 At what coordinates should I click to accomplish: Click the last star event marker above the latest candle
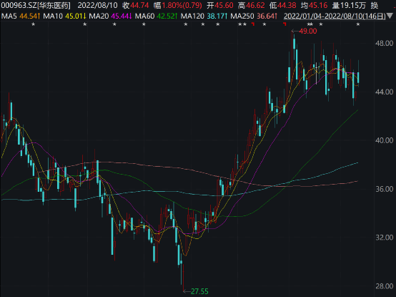tap(358, 24)
